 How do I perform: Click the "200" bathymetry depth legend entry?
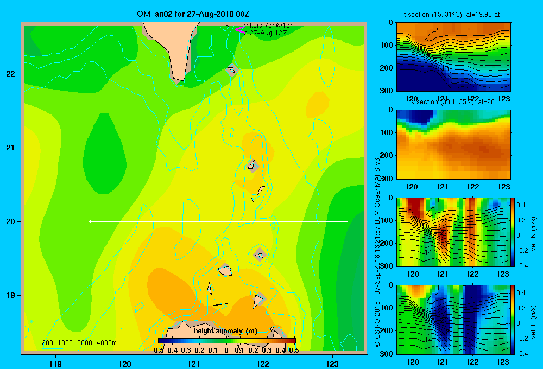point(47,343)
